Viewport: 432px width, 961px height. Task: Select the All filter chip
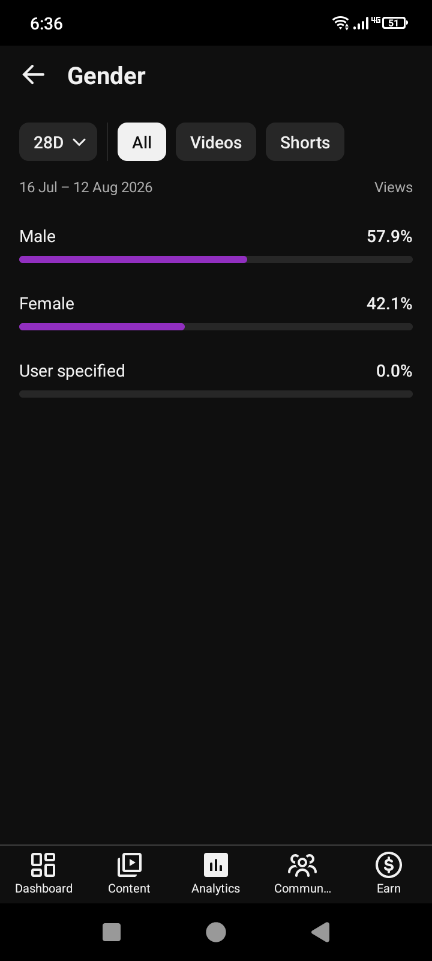click(x=142, y=142)
